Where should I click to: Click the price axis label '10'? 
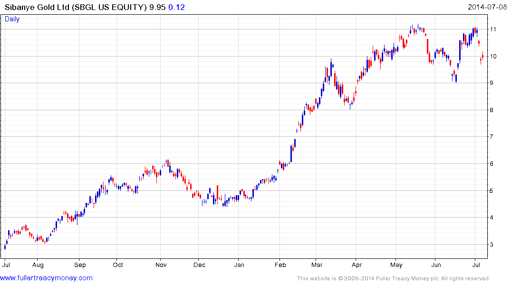pos(493,57)
